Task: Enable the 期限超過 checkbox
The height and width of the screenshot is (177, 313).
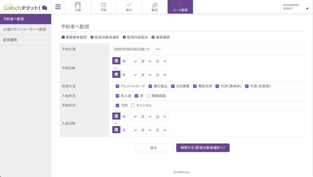Action: tap(149, 96)
